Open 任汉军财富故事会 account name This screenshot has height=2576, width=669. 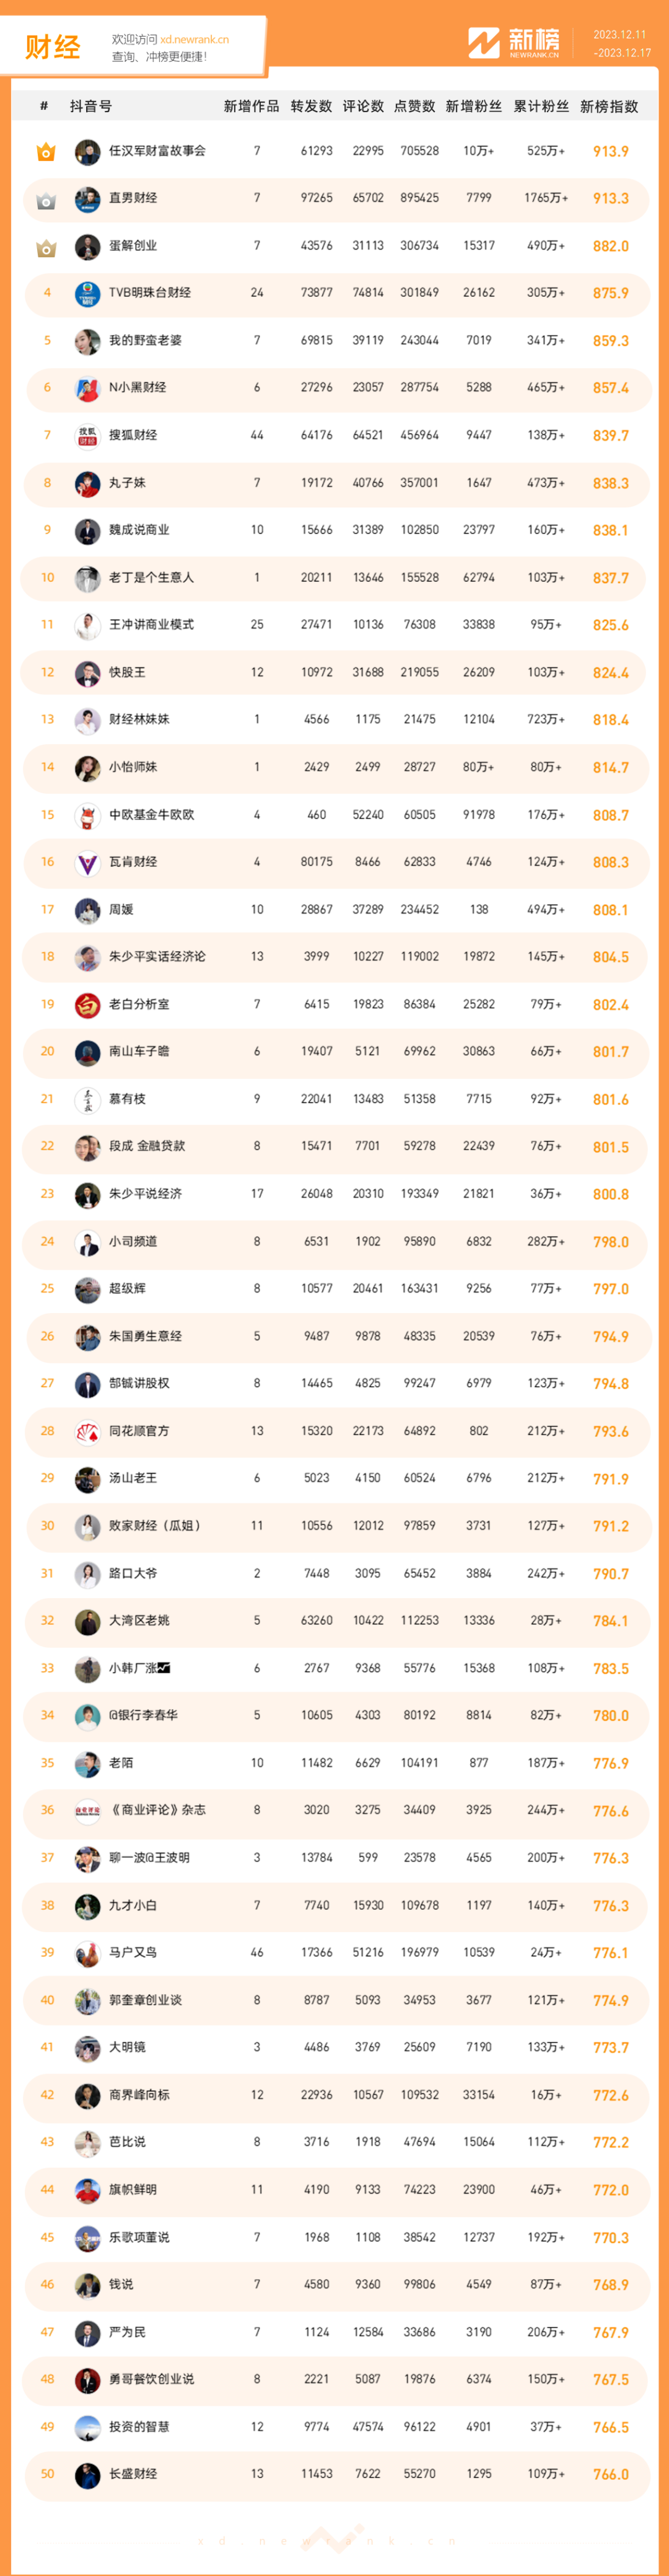(157, 151)
